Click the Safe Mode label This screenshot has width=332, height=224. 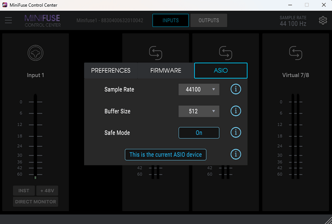[x=117, y=133]
